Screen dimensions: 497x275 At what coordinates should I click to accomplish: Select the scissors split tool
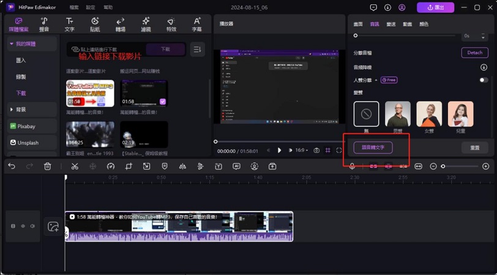[75, 166]
